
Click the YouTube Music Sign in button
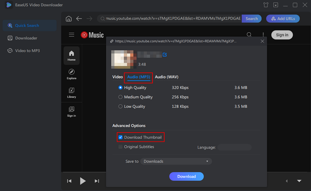(282, 35)
